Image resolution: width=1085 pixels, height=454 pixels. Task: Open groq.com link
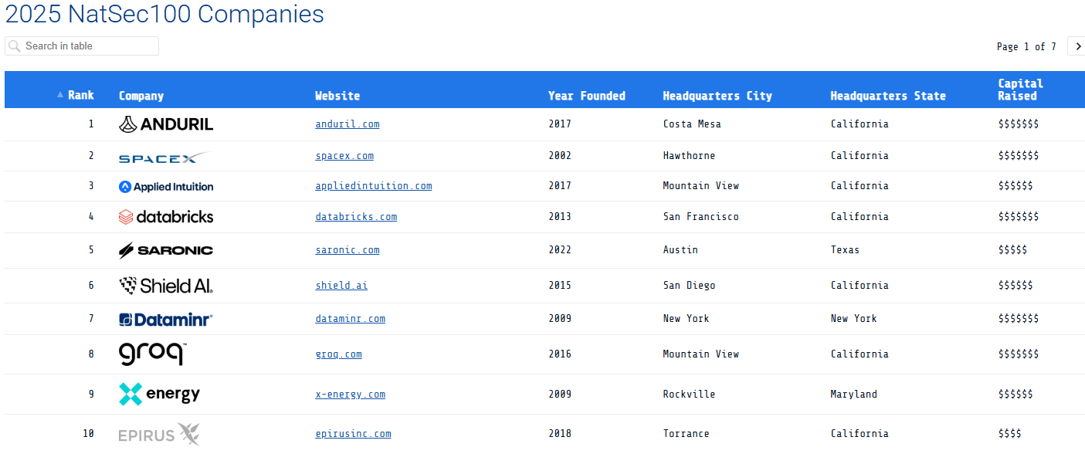(338, 354)
